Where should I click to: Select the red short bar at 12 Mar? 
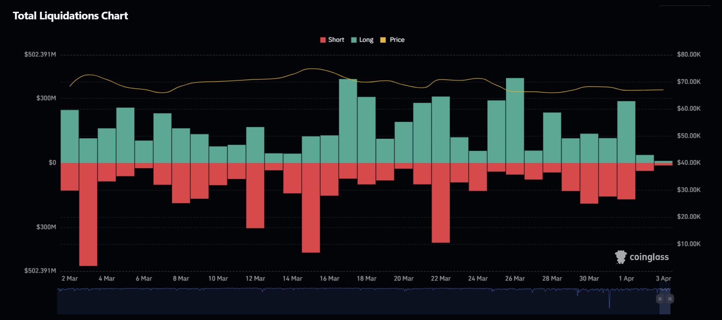pos(255,195)
